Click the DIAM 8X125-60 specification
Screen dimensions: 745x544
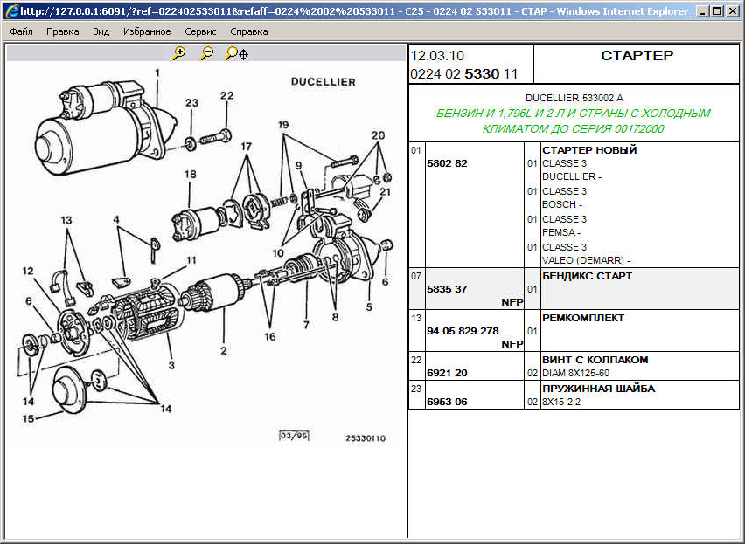tap(575, 373)
